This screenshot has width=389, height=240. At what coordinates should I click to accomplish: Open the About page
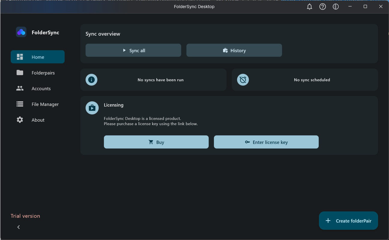coord(38,120)
